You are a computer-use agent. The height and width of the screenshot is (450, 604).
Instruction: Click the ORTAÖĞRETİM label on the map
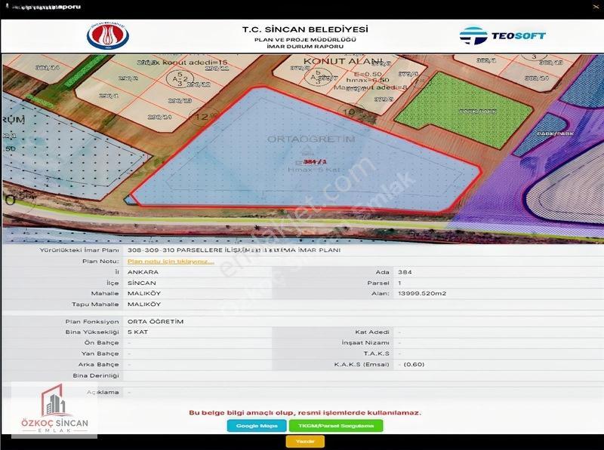coord(311,139)
